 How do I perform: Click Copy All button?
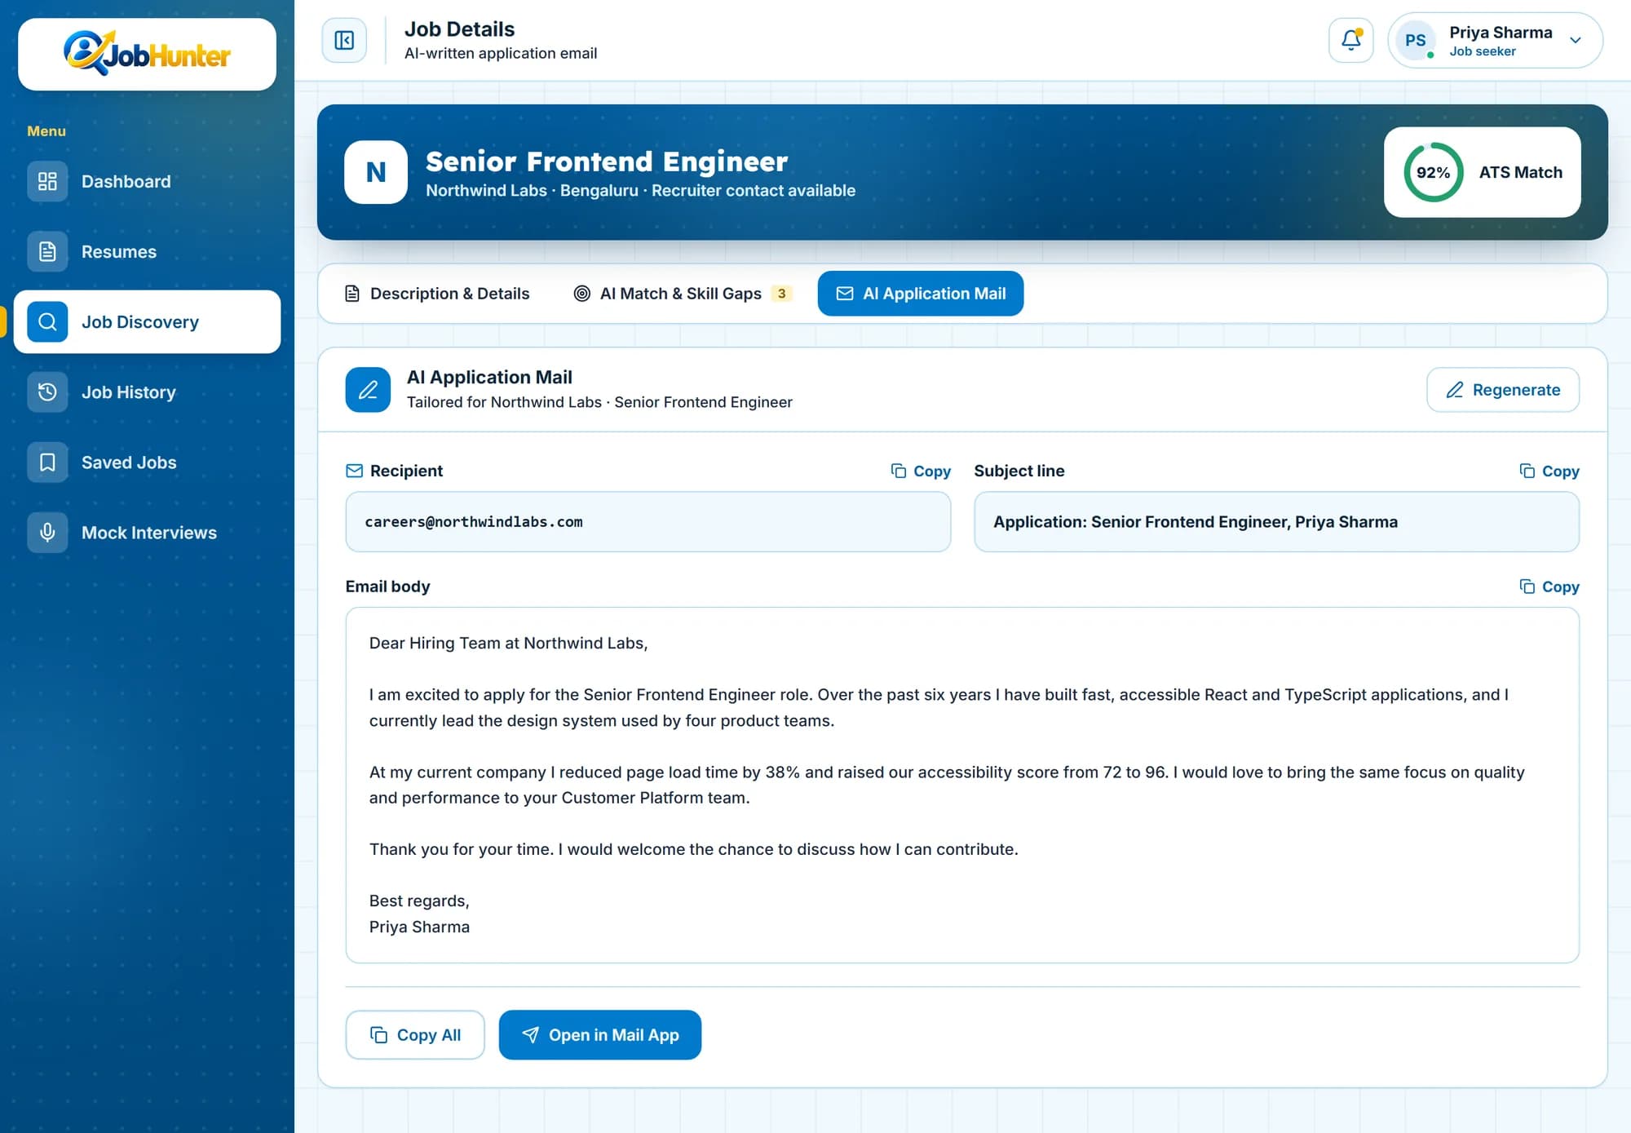tap(415, 1034)
